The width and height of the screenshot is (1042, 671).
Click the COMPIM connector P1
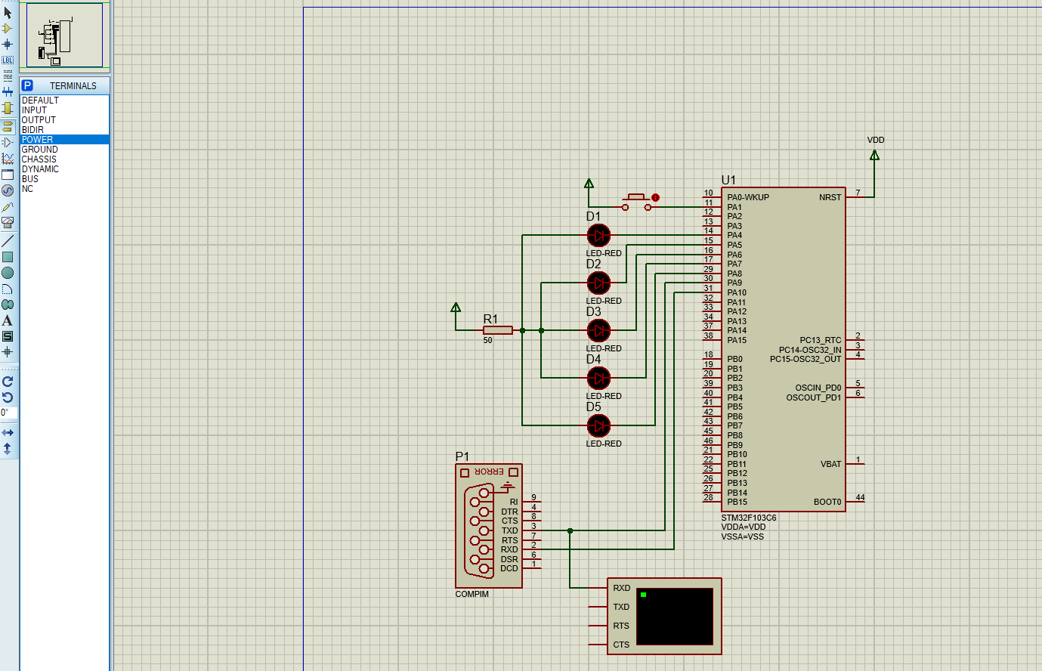(488, 526)
